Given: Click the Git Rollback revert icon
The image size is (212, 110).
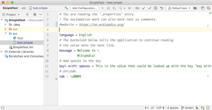Looking at the screenshot, I should click(x=161, y=8).
